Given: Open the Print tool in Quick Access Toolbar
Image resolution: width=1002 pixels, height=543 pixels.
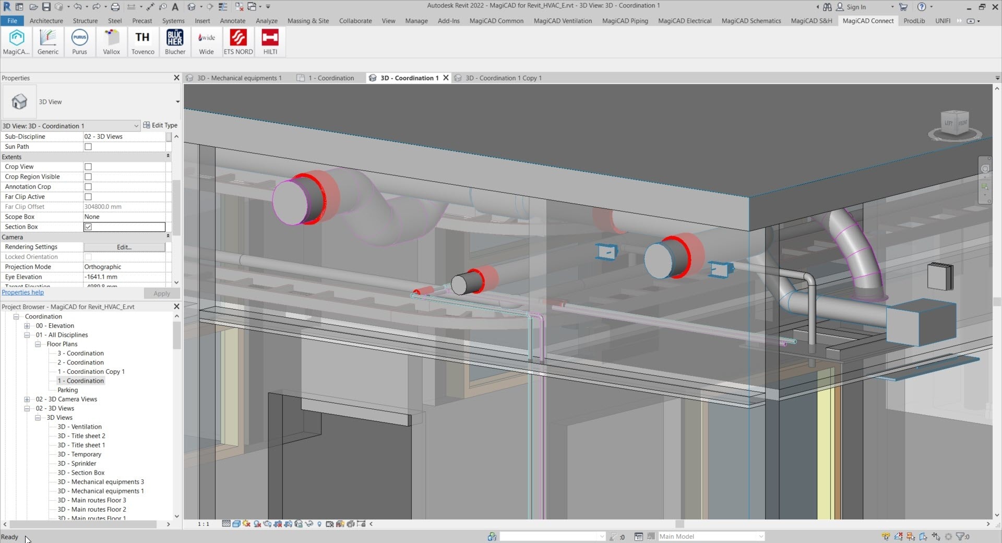Looking at the screenshot, I should (114, 7).
